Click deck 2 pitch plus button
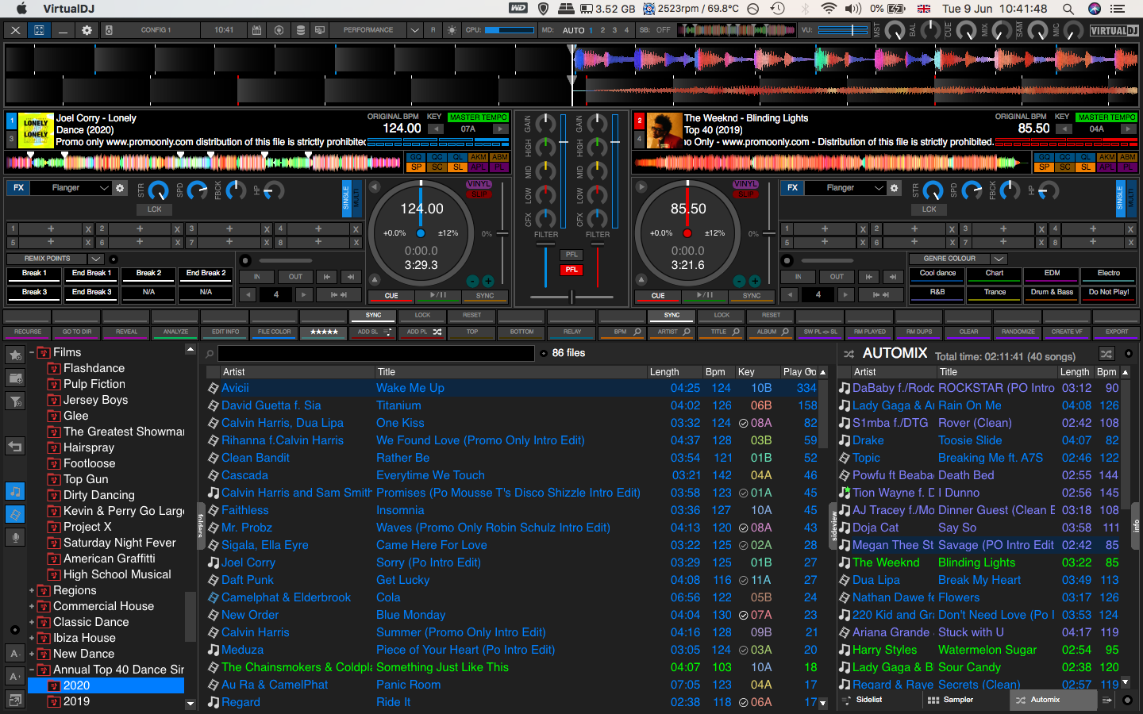The height and width of the screenshot is (714, 1143). tap(754, 281)
